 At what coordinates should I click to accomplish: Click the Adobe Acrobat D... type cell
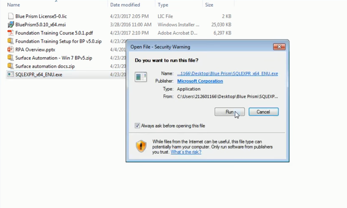click(x=177, y=33)
